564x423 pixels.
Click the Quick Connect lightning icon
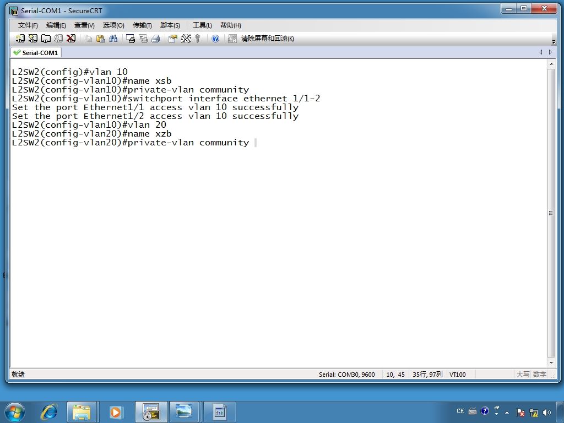tap(32, 39)
